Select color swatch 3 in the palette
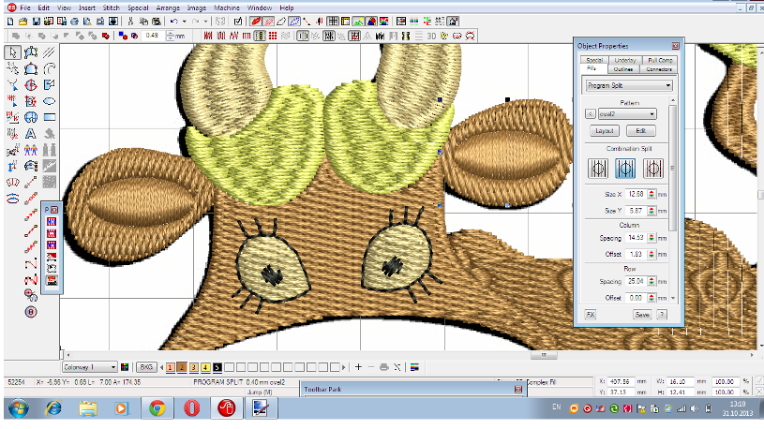The width and height of the screenshot is (764, 429). click(194, 367)
